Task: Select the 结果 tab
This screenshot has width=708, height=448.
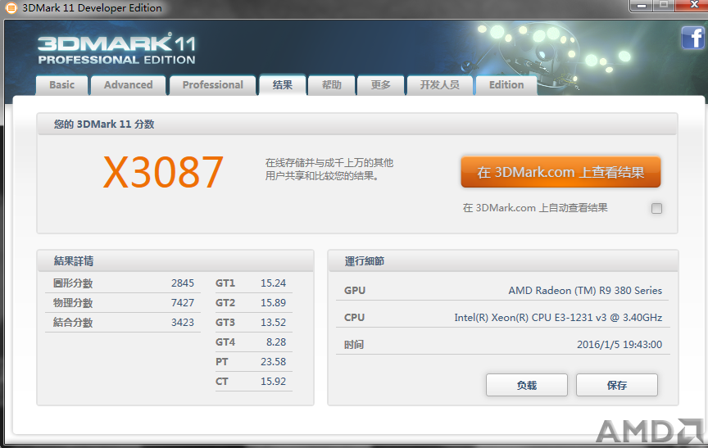Action: pos(283,85)
